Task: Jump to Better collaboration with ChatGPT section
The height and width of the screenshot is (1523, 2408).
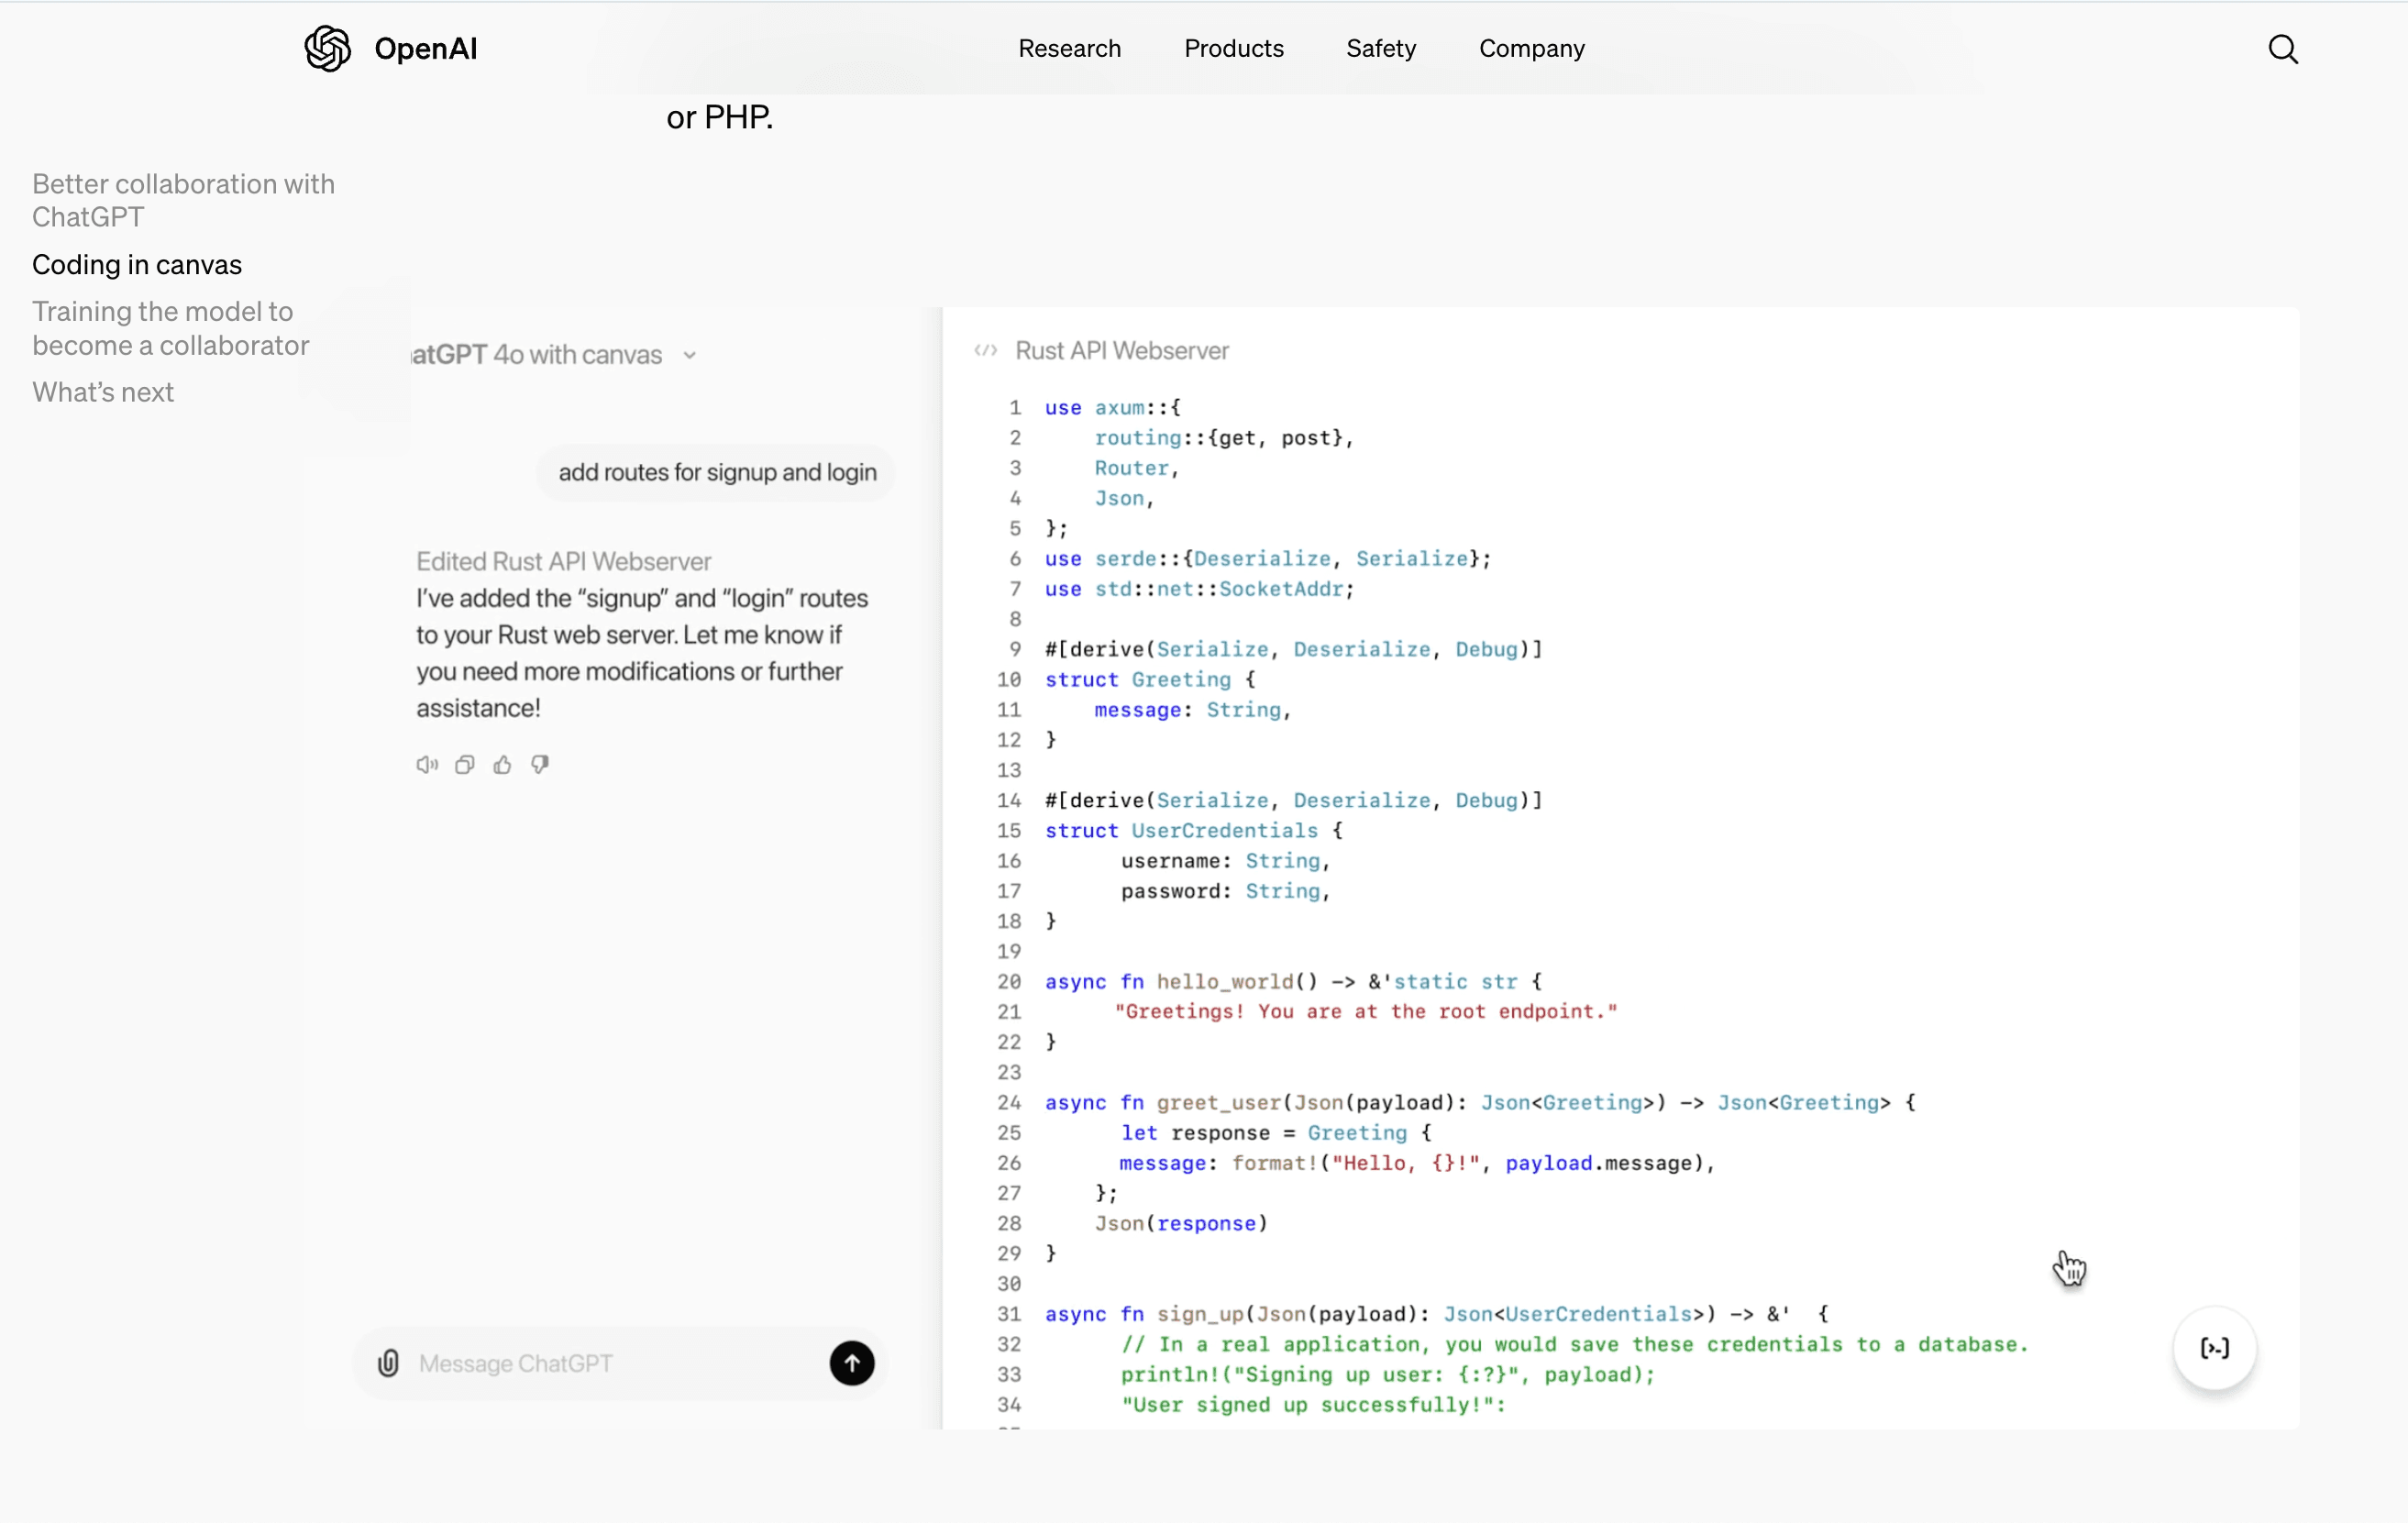Action: (x=183, y=200)
